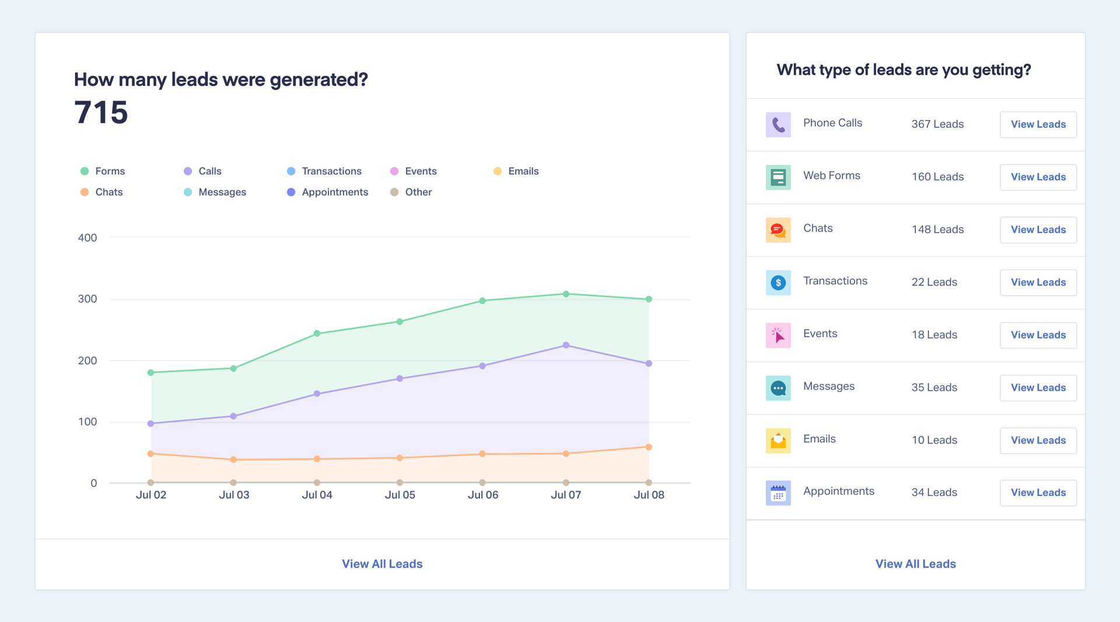Click the Other legend color dot
The image size is (1120, 622).
click(x=394, y=192)
